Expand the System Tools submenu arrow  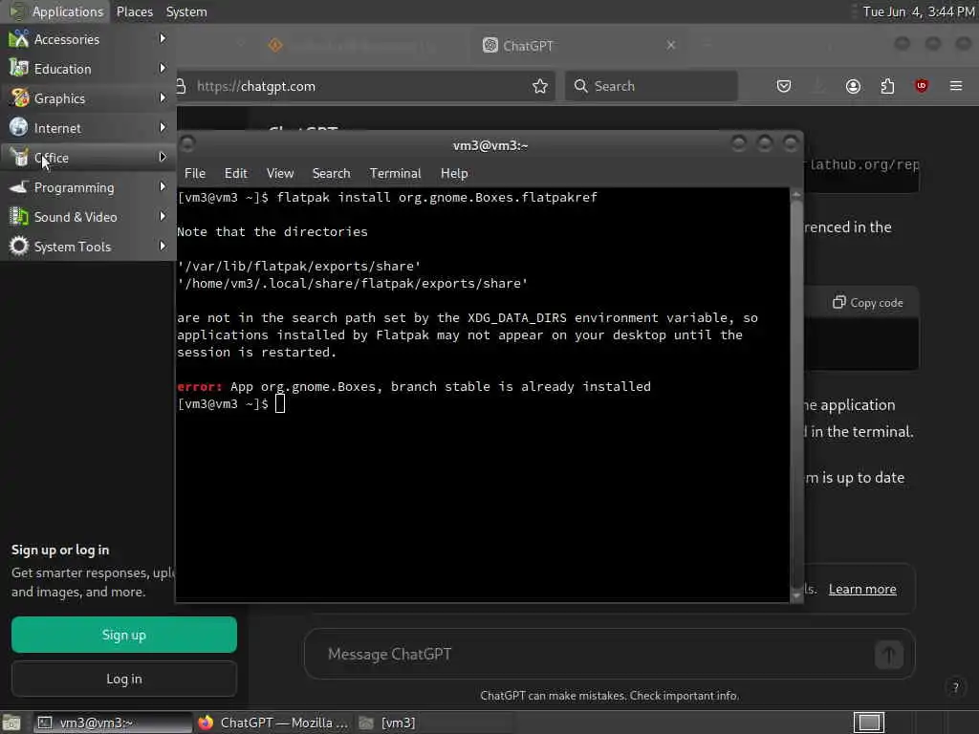[163, 246]
